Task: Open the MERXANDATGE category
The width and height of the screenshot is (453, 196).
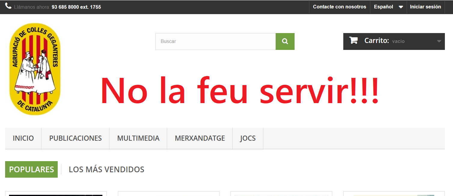Action: coord(200,138)
